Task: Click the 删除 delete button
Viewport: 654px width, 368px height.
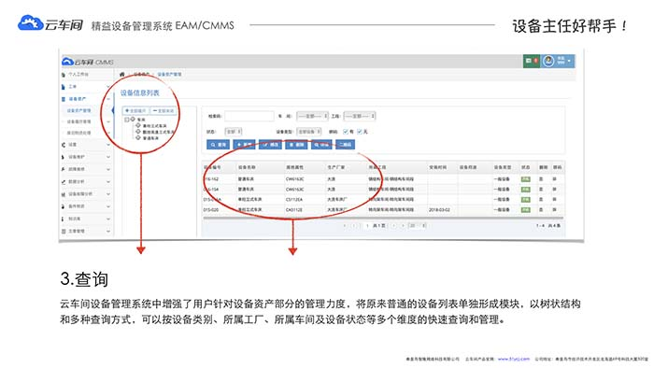Action: [x=296, y=145]
